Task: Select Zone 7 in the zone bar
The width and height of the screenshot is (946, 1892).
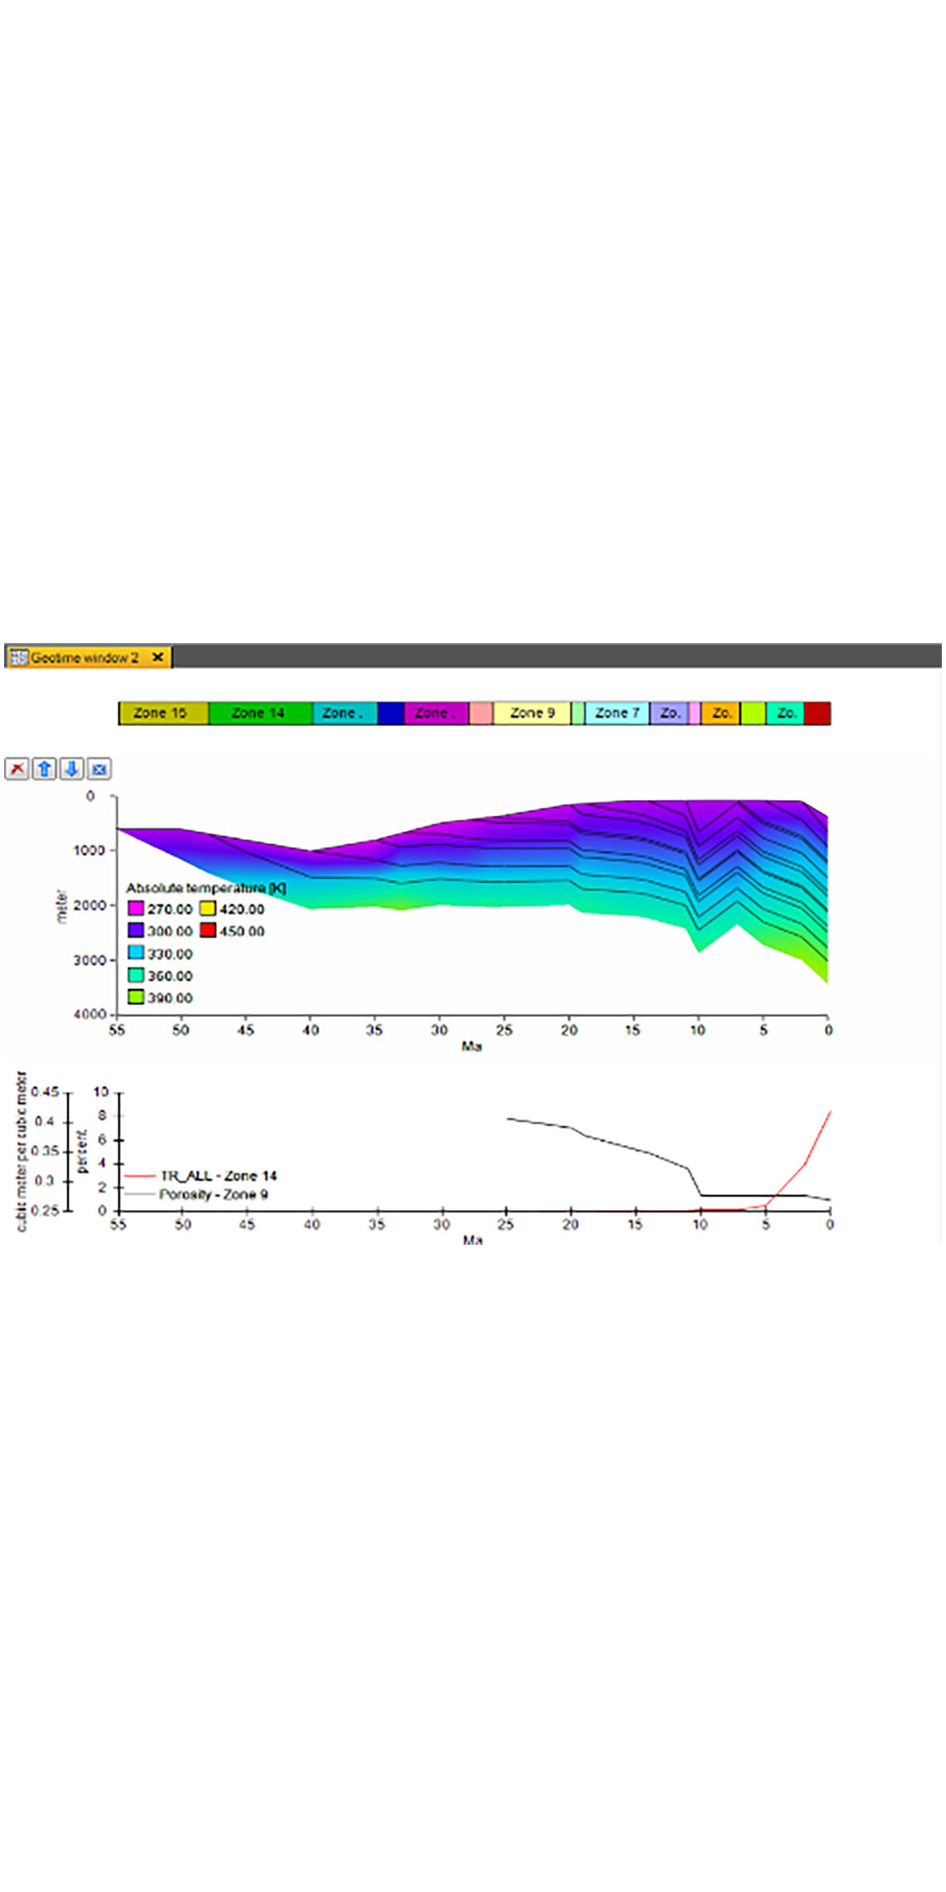Action: [617, 713]
